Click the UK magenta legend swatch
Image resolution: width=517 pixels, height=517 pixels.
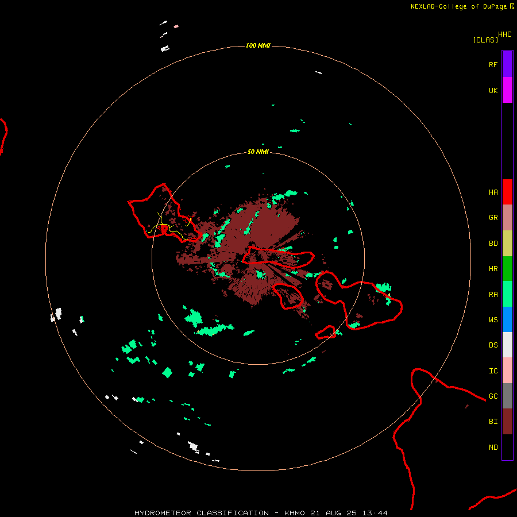click(507, 90)
